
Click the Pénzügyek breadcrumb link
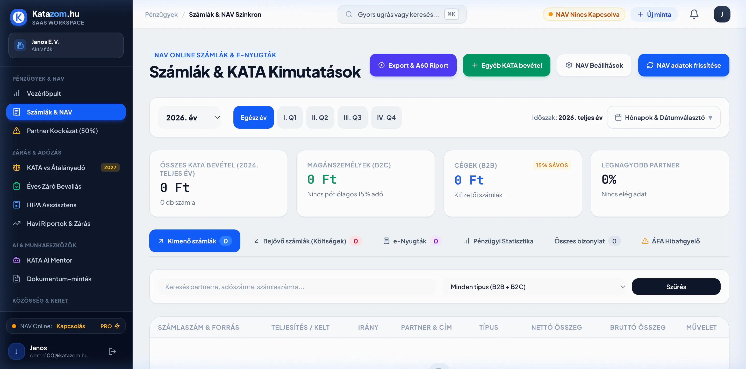(161, 14)
